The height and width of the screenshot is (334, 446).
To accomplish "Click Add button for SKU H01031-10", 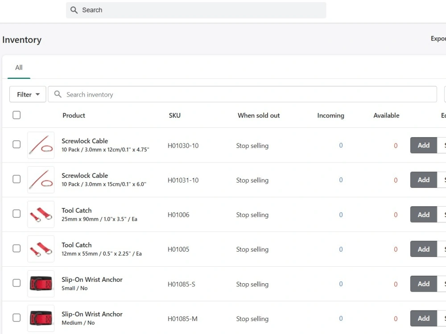I will [x=424, y=180].
